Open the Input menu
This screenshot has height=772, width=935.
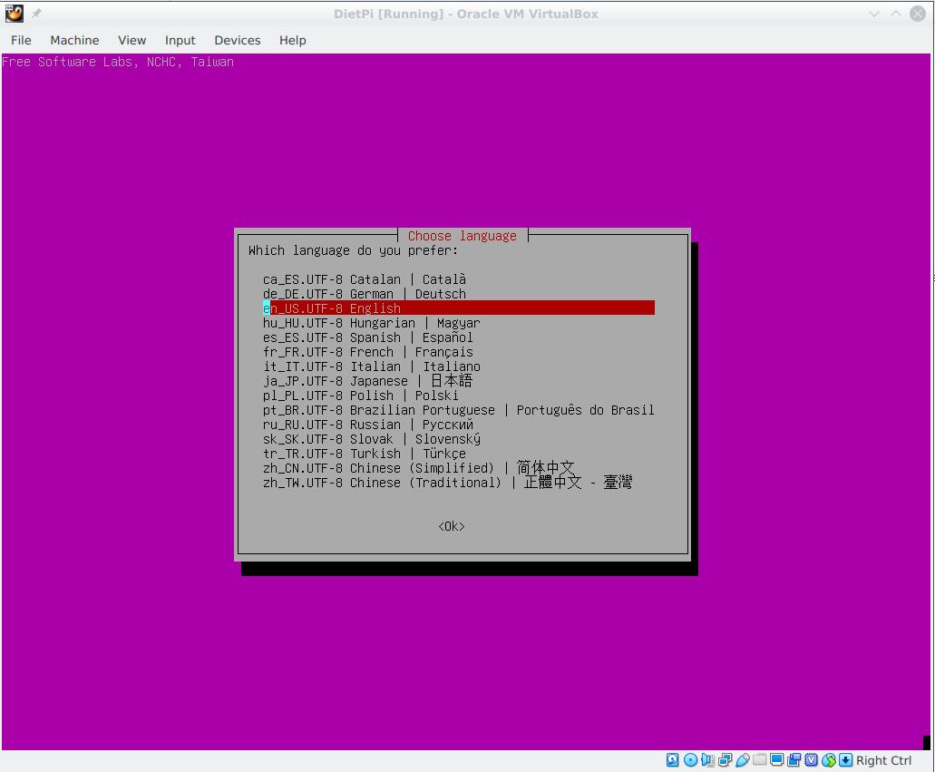(180, 40)
